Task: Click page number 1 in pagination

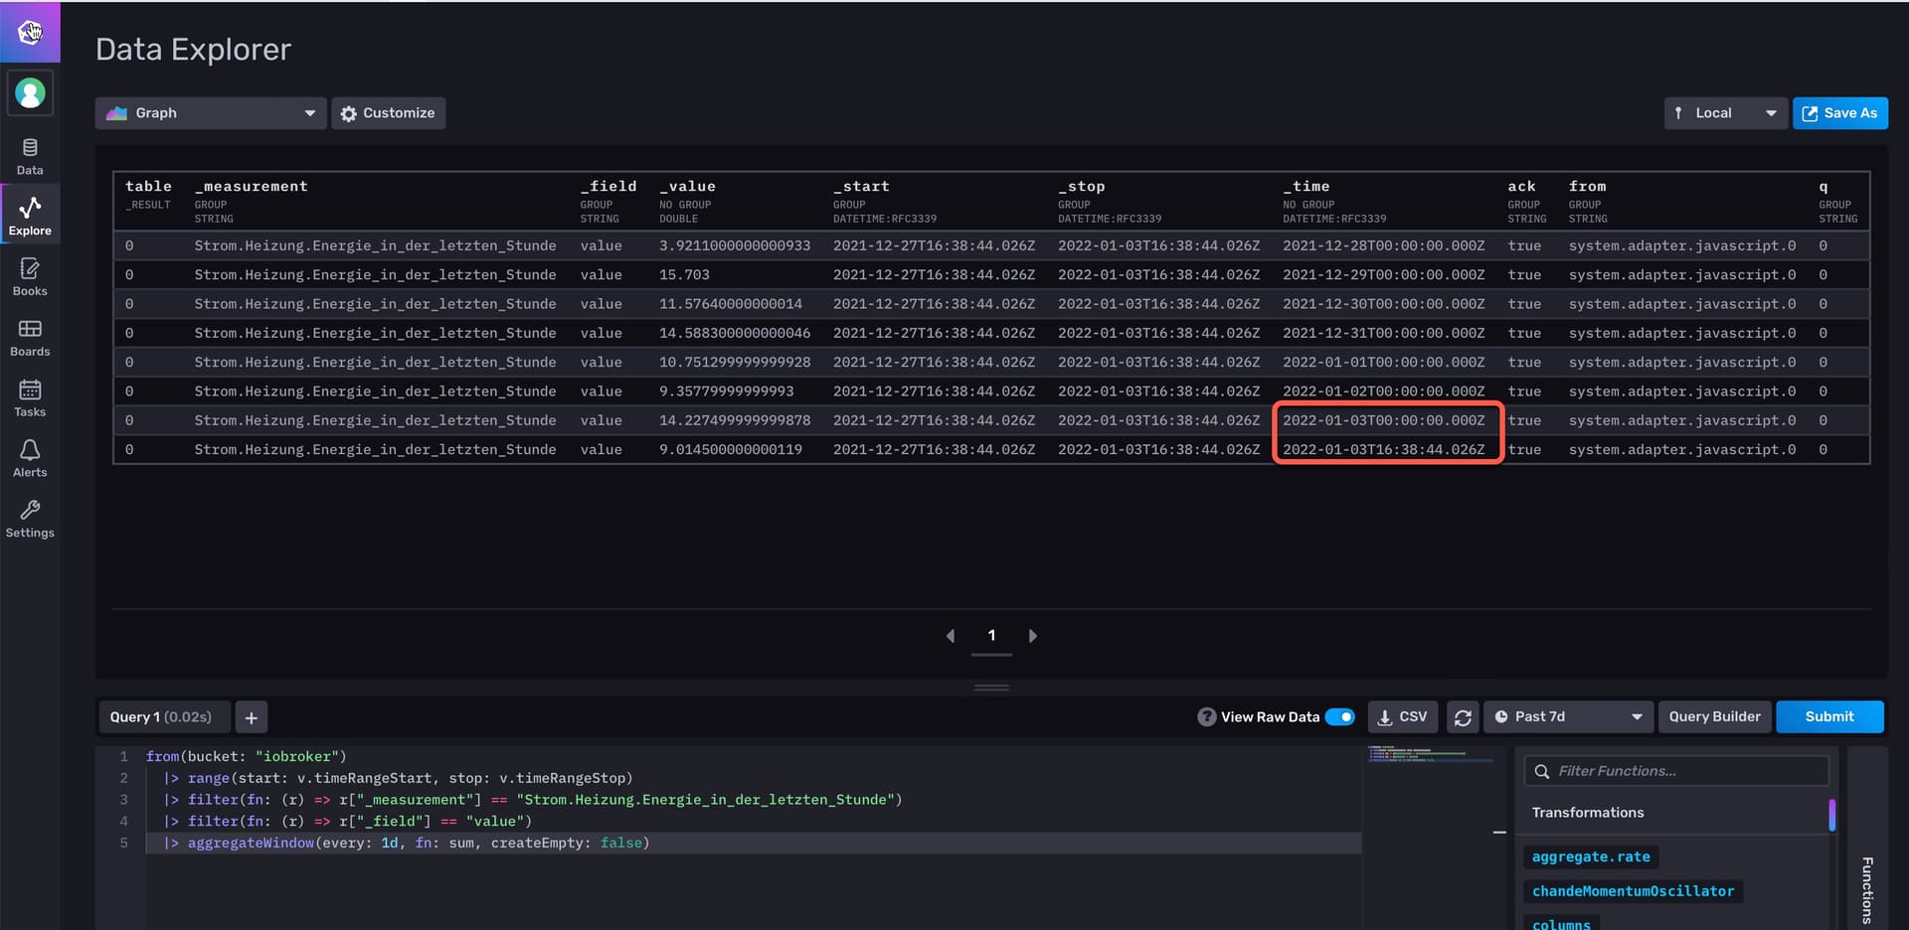Action: [x=991, y=636]
